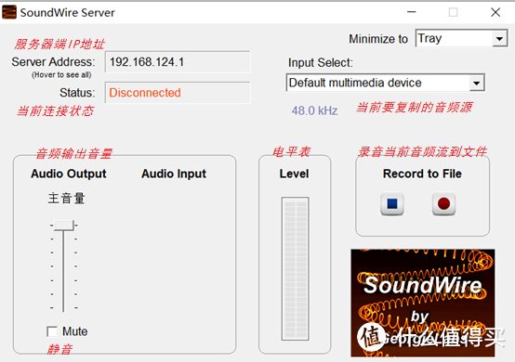Click the Disconnected status field
Viewport: 515px width, 362px height.
coord(178,93)
